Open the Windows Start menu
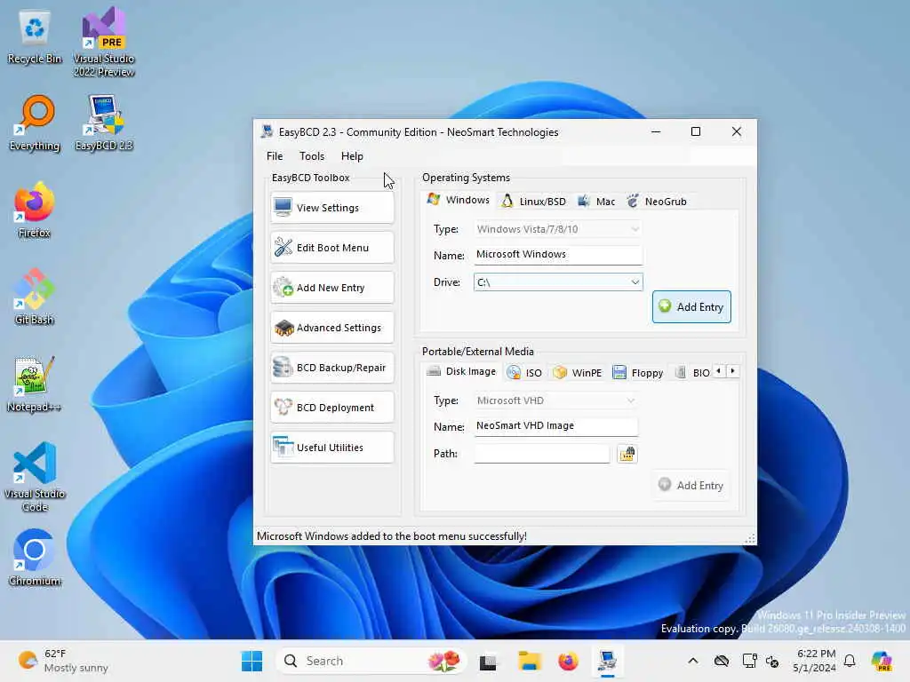 tap(251, 661)
